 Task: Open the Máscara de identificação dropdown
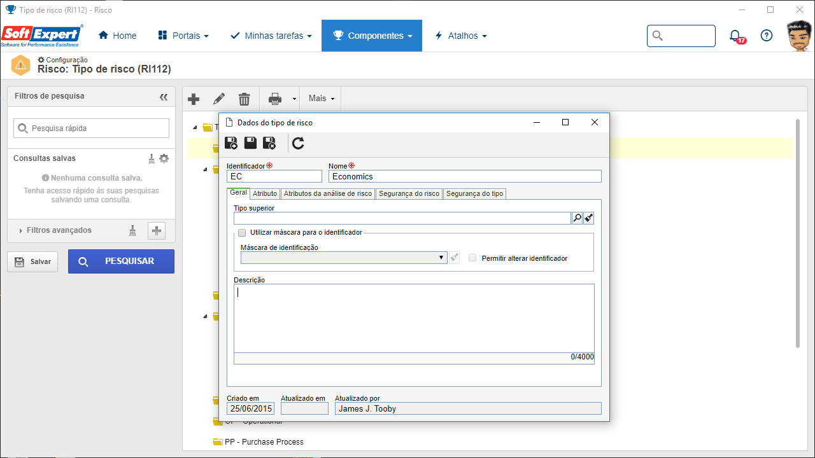pos(344,258)
